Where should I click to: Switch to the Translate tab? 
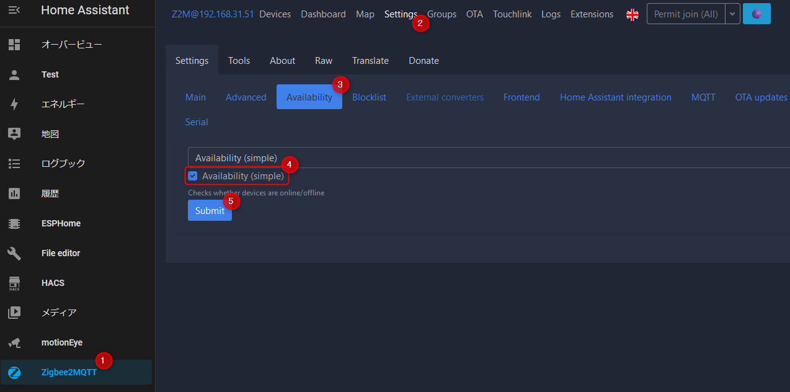(370, 60)
